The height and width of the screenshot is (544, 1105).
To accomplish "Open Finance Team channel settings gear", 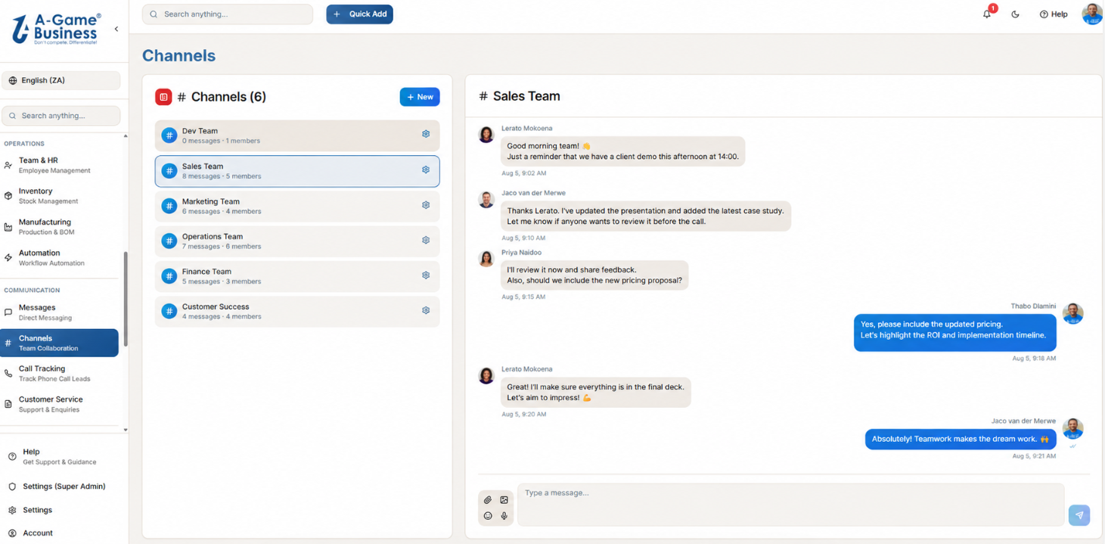I will [426, 275].
